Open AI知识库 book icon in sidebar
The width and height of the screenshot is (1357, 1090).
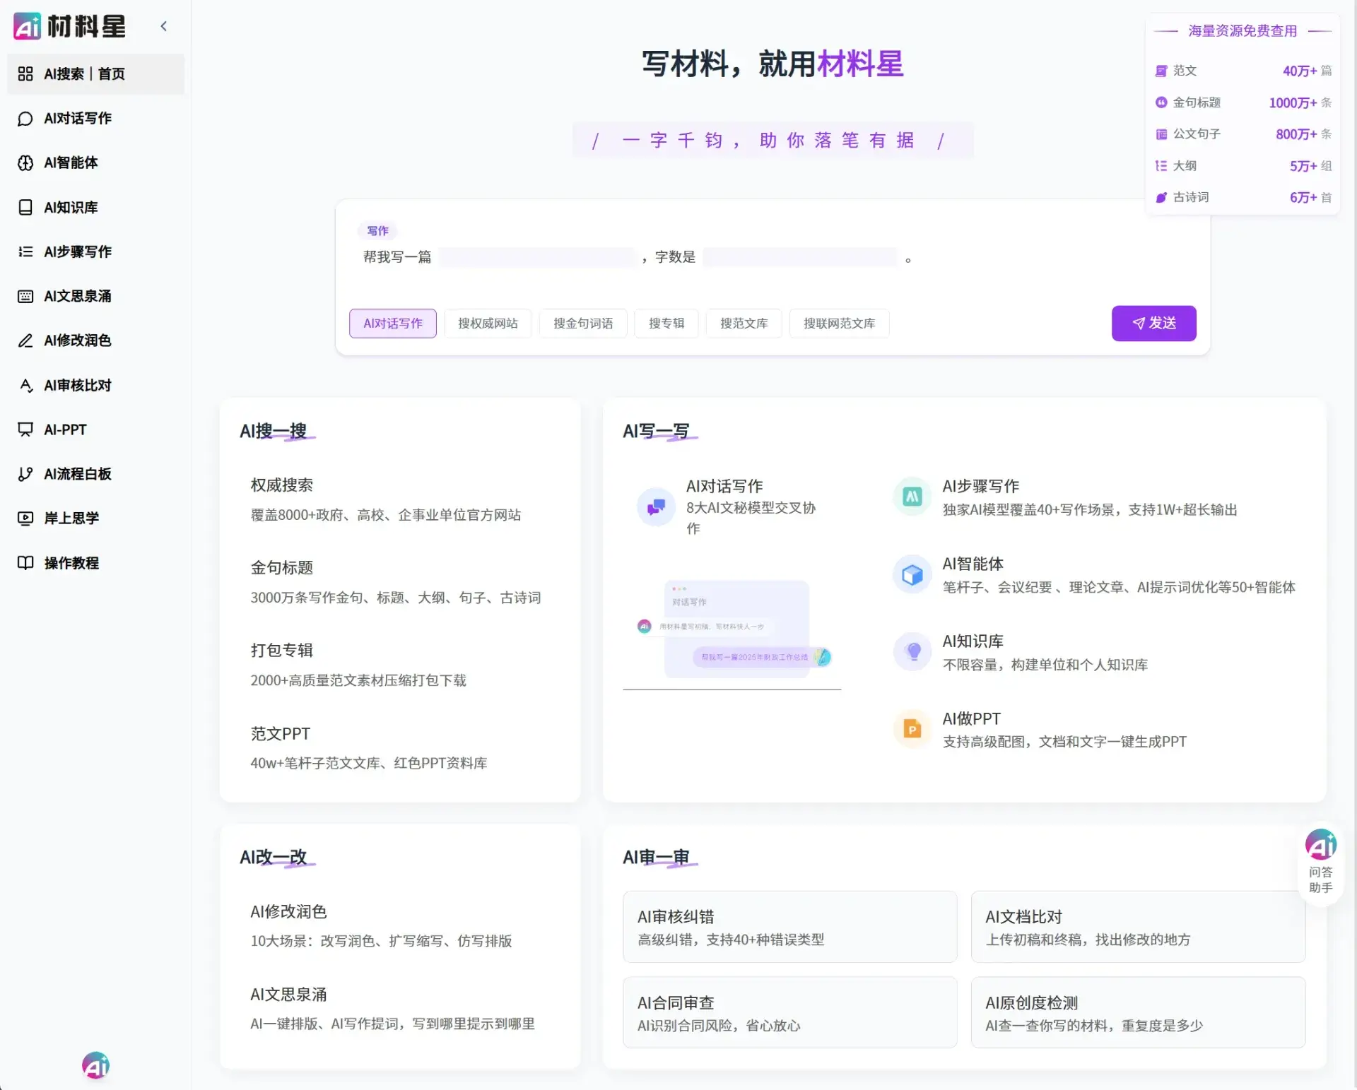25,208
